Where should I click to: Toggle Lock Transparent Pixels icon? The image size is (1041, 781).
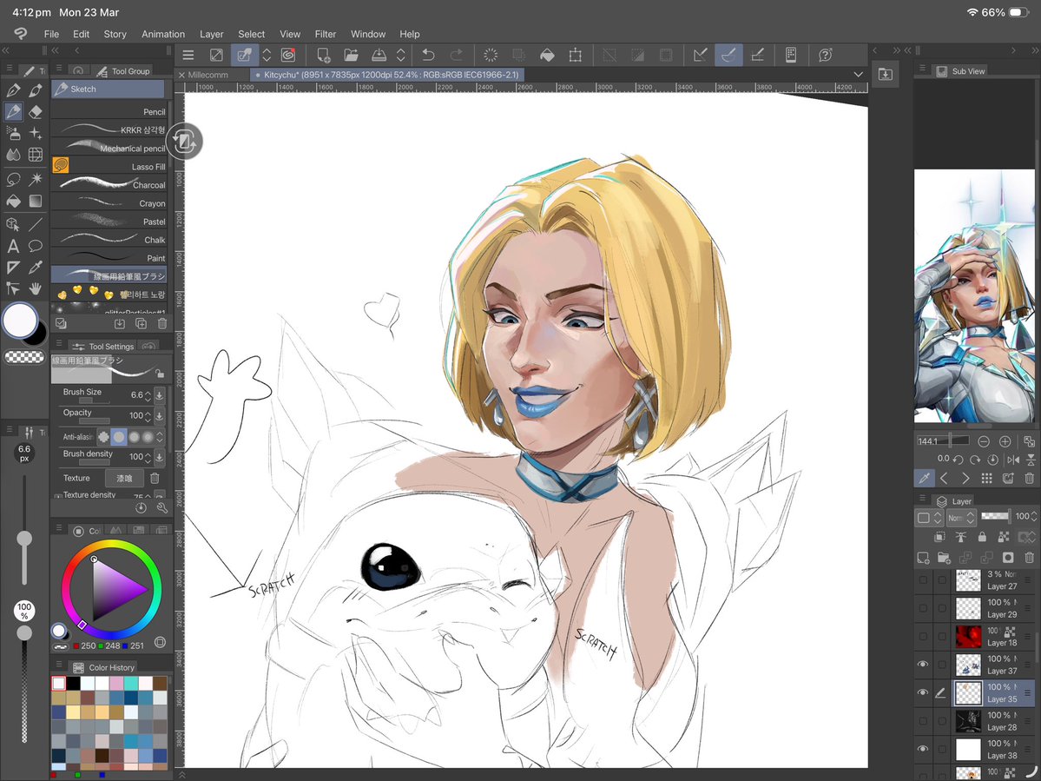1003,537
